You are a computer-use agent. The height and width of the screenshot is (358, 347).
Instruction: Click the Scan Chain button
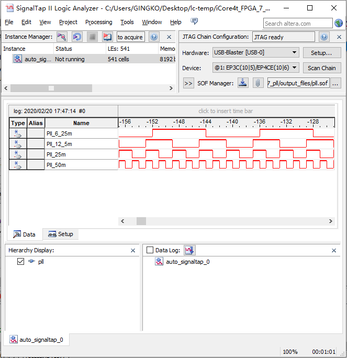[x=321, y=68]
